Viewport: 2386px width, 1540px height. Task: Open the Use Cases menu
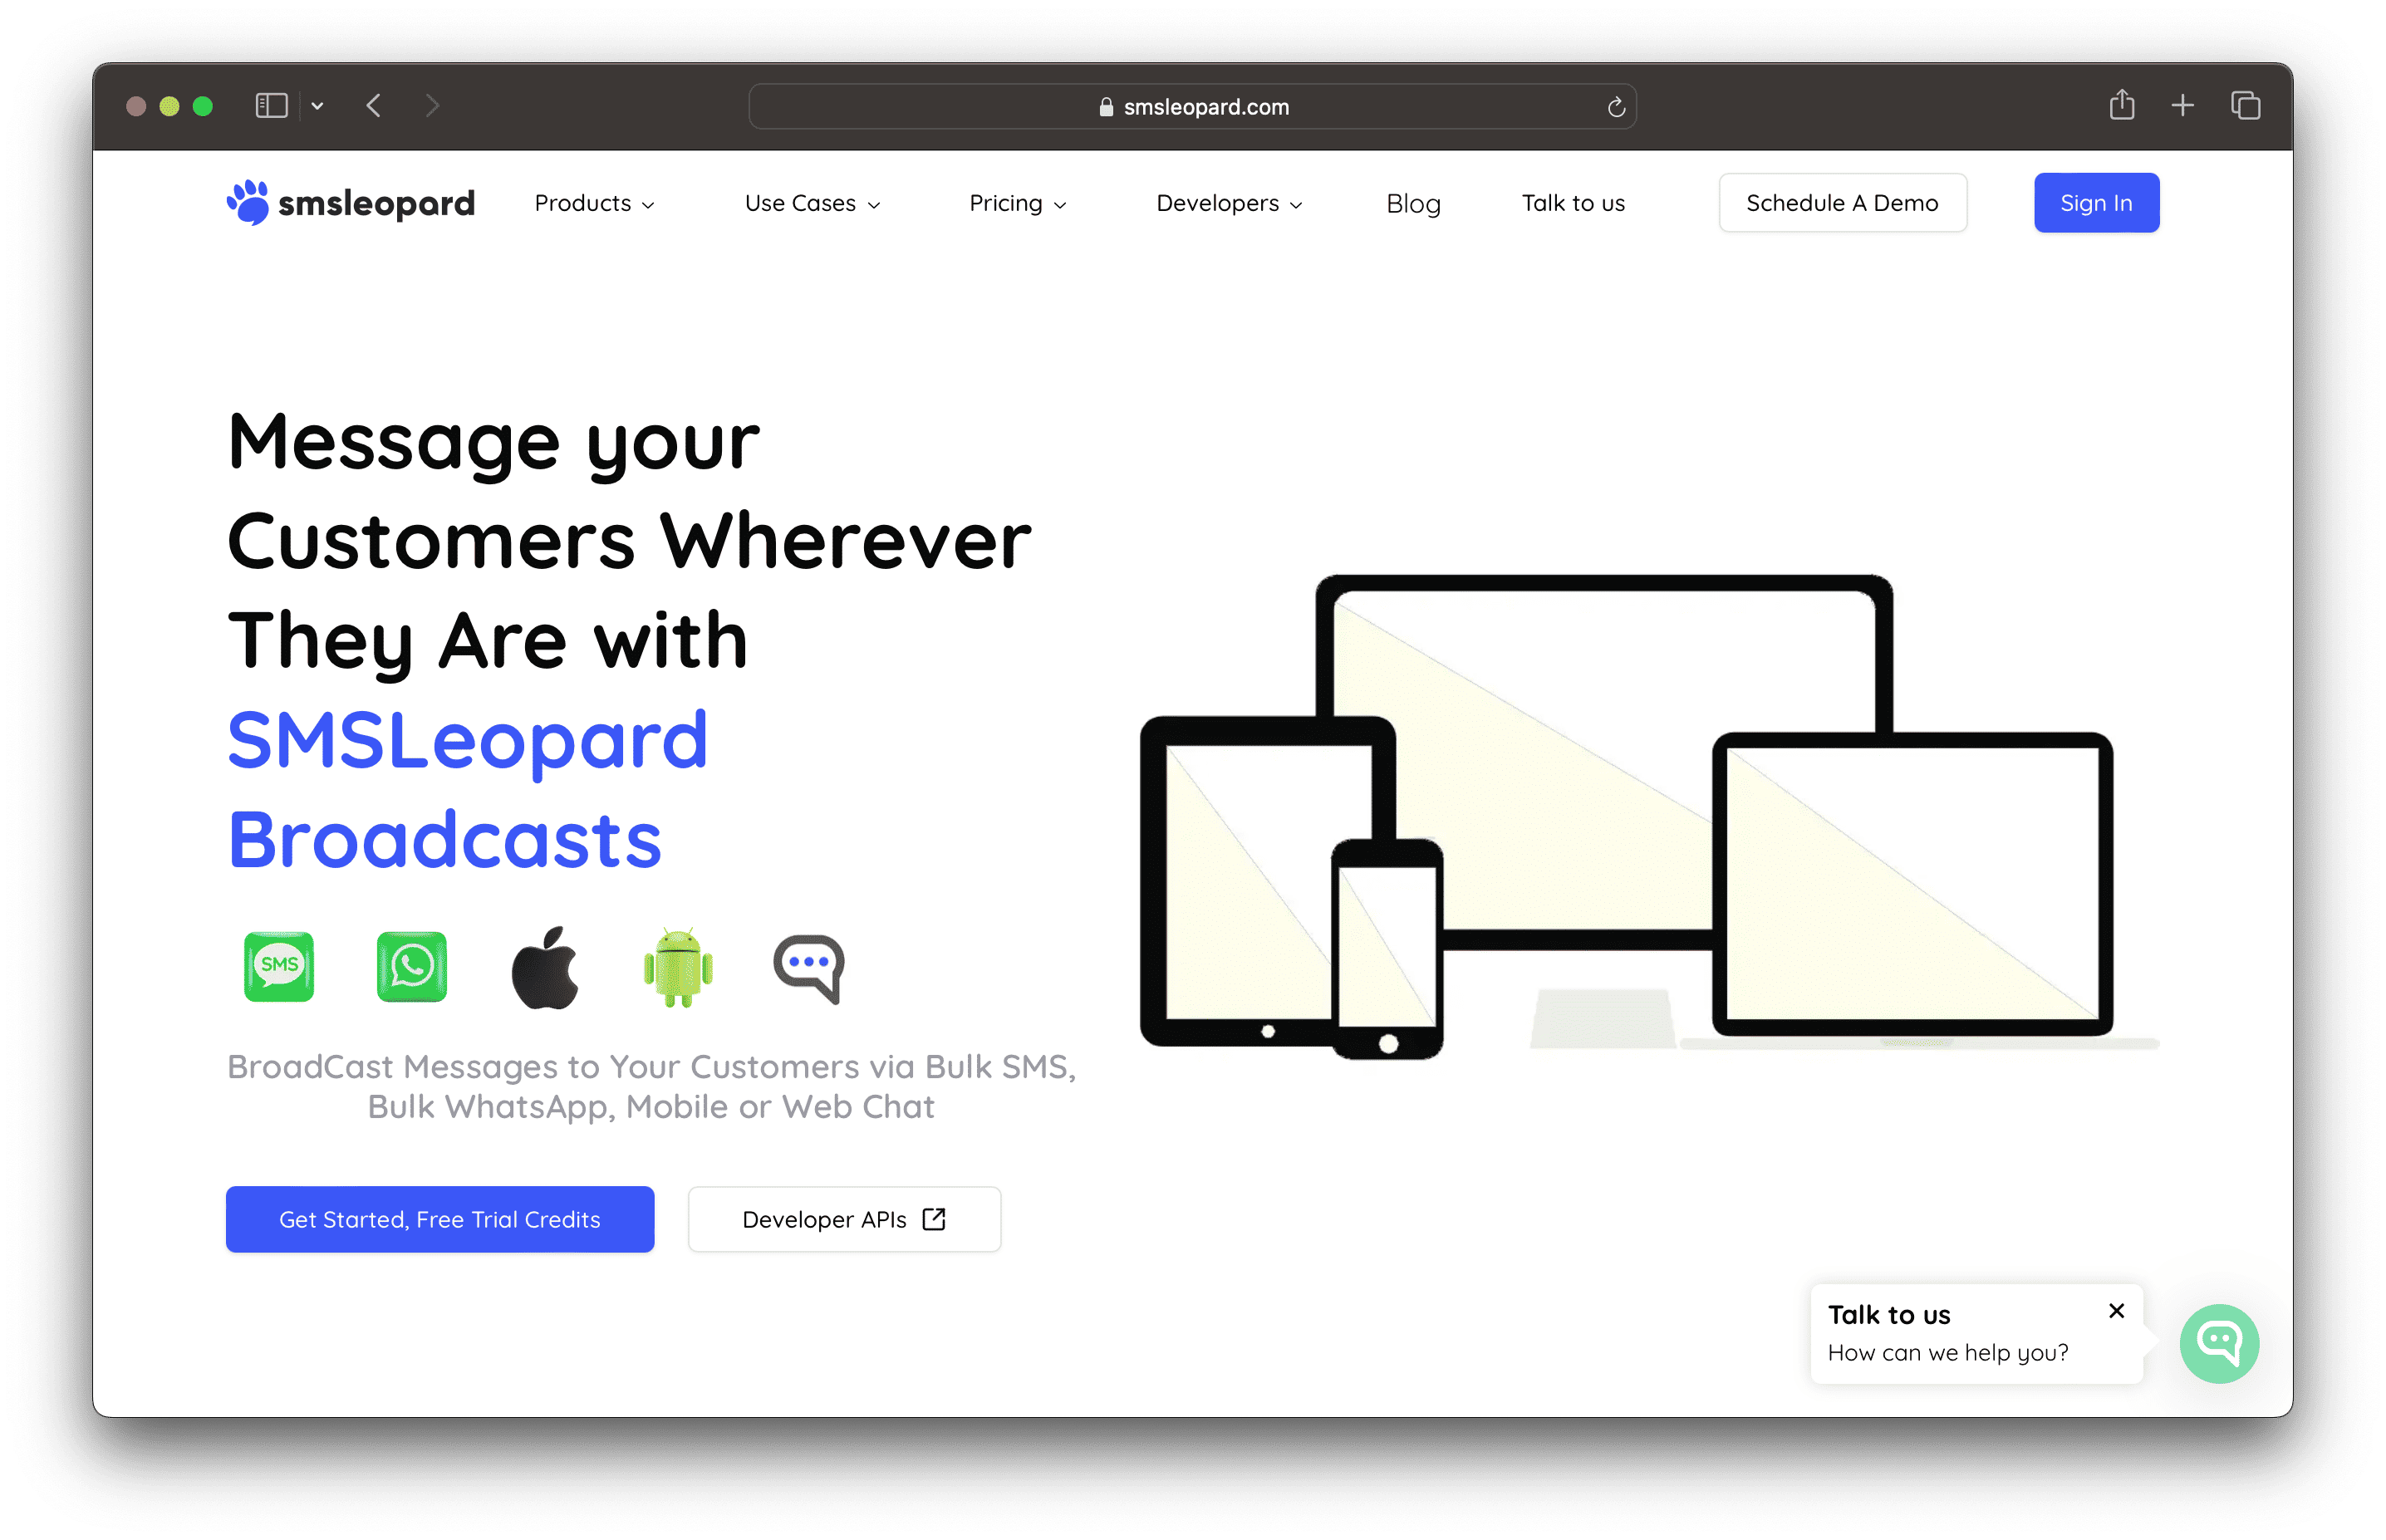(x=811, y=202)
